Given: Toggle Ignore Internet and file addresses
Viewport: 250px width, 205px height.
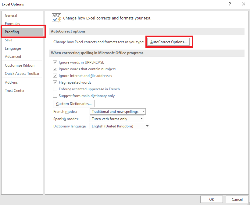Looking at the screenshot, I should coord(55,75).
